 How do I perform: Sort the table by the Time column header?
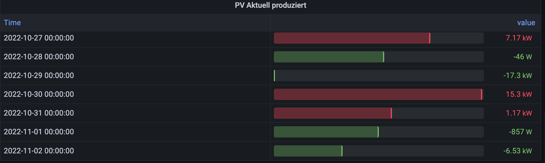click(12, 23)
